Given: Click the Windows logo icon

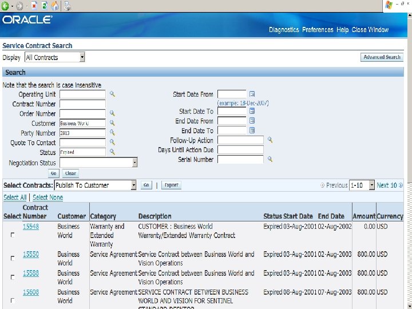Looking at the screenshot, I should (x=389, y=5).
